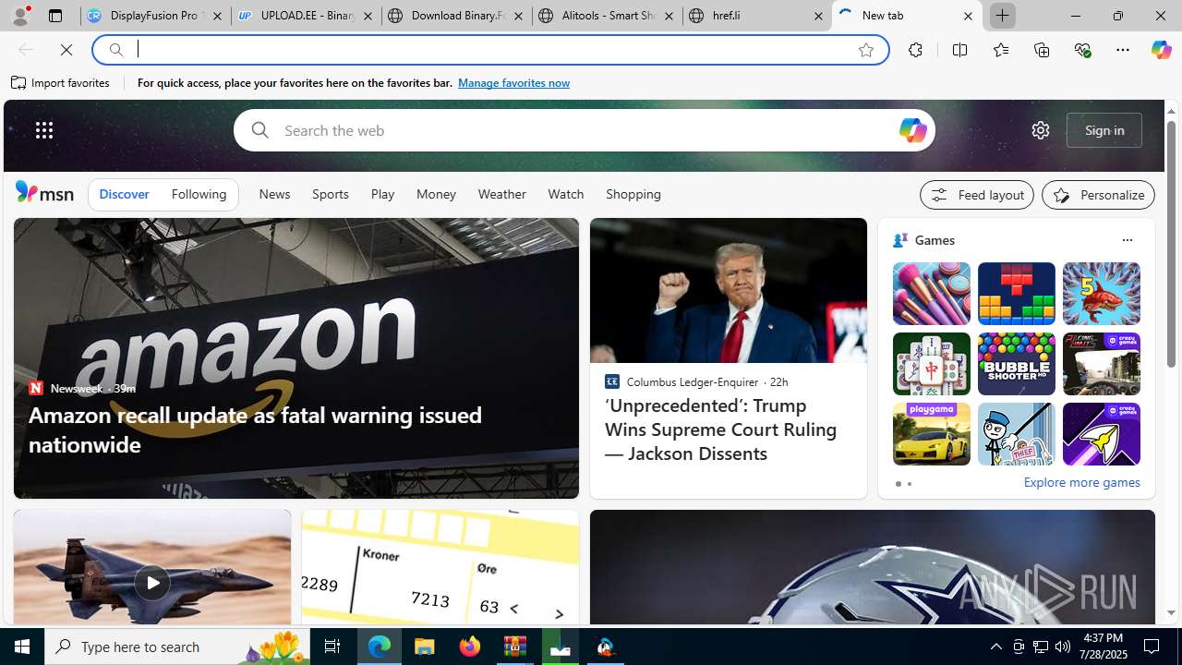Open Copilot sidebar icon
Screen dimensions: 1182x665
1161,50
